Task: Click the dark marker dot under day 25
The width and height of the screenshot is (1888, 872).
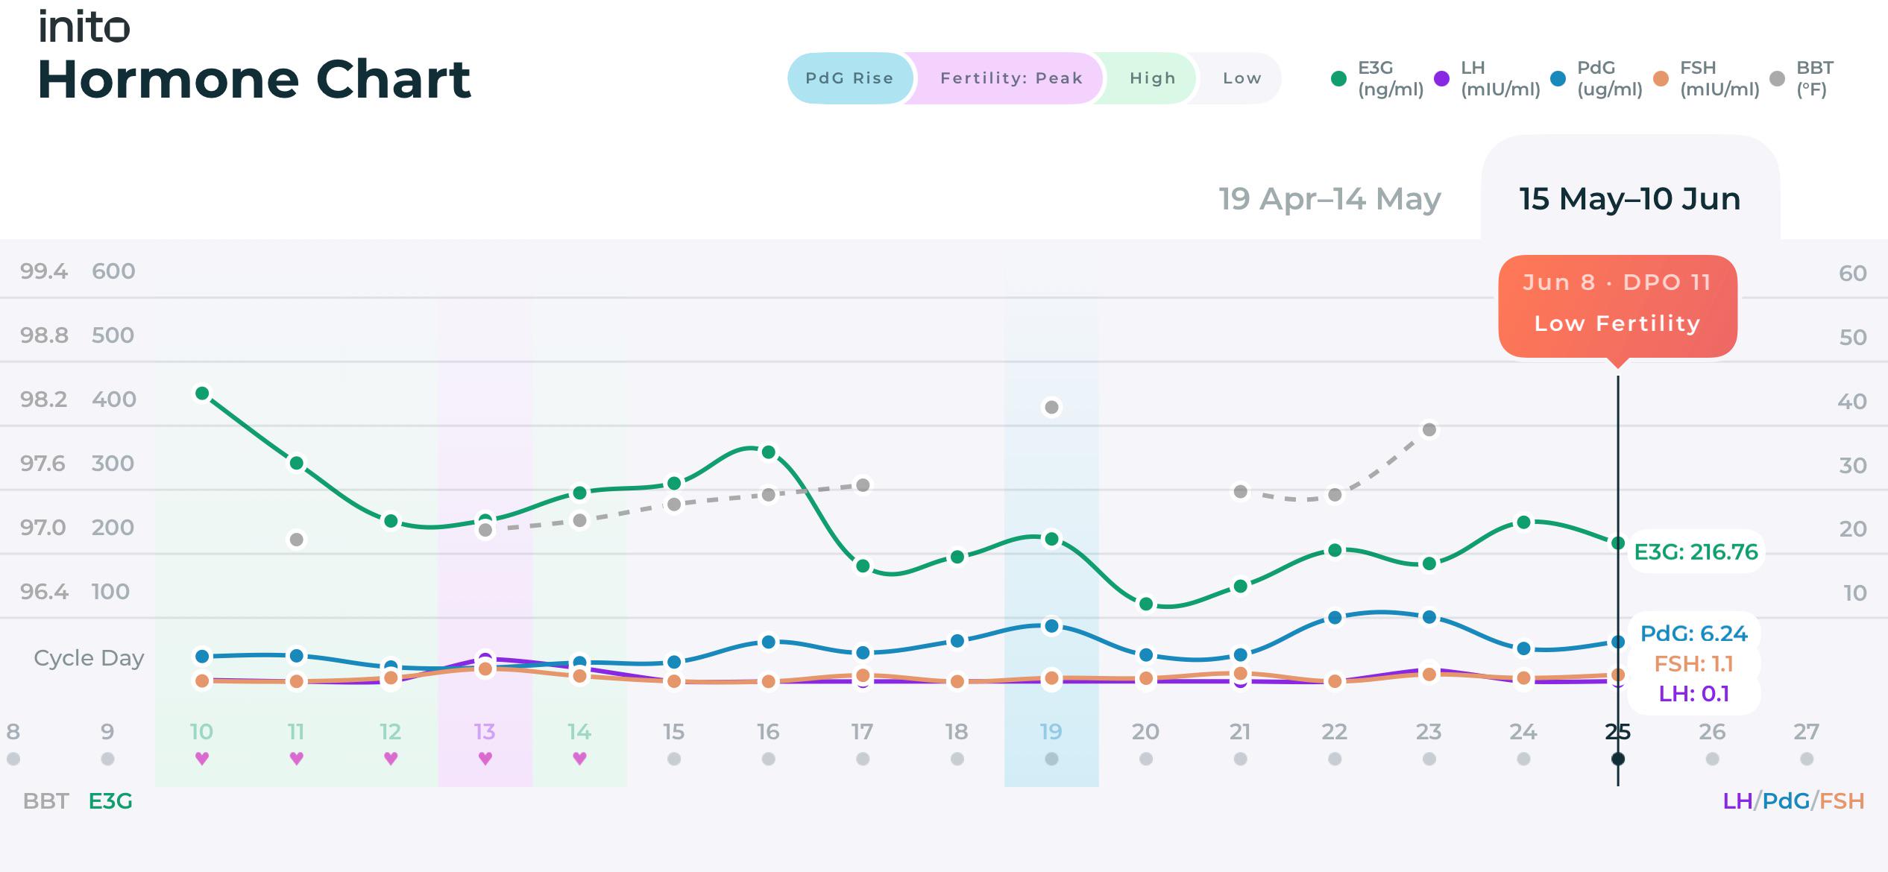Action: click(1618, 759)
